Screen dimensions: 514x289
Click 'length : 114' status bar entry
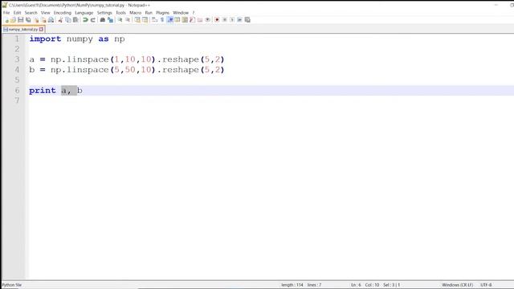tap(292, 285)
